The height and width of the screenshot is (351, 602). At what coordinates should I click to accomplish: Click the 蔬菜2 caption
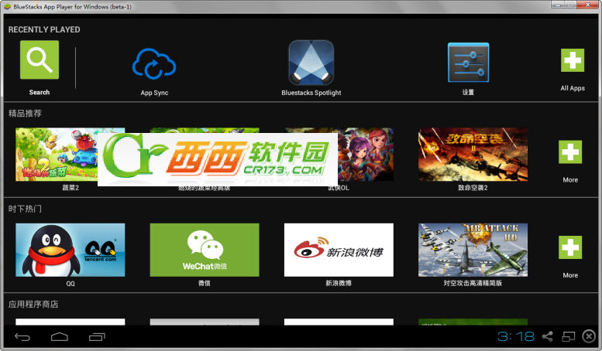(x=71, y=188)
